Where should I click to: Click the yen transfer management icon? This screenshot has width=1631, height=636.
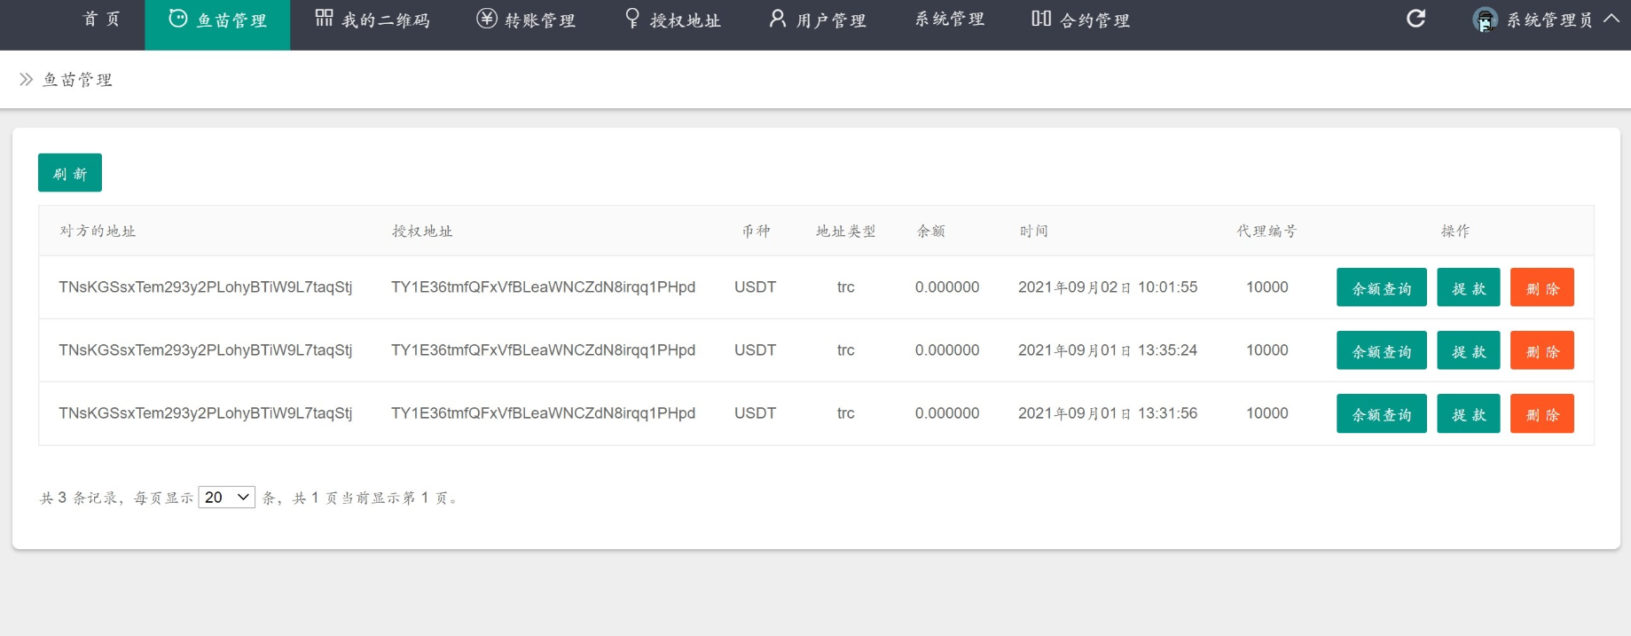coord(487,19)
